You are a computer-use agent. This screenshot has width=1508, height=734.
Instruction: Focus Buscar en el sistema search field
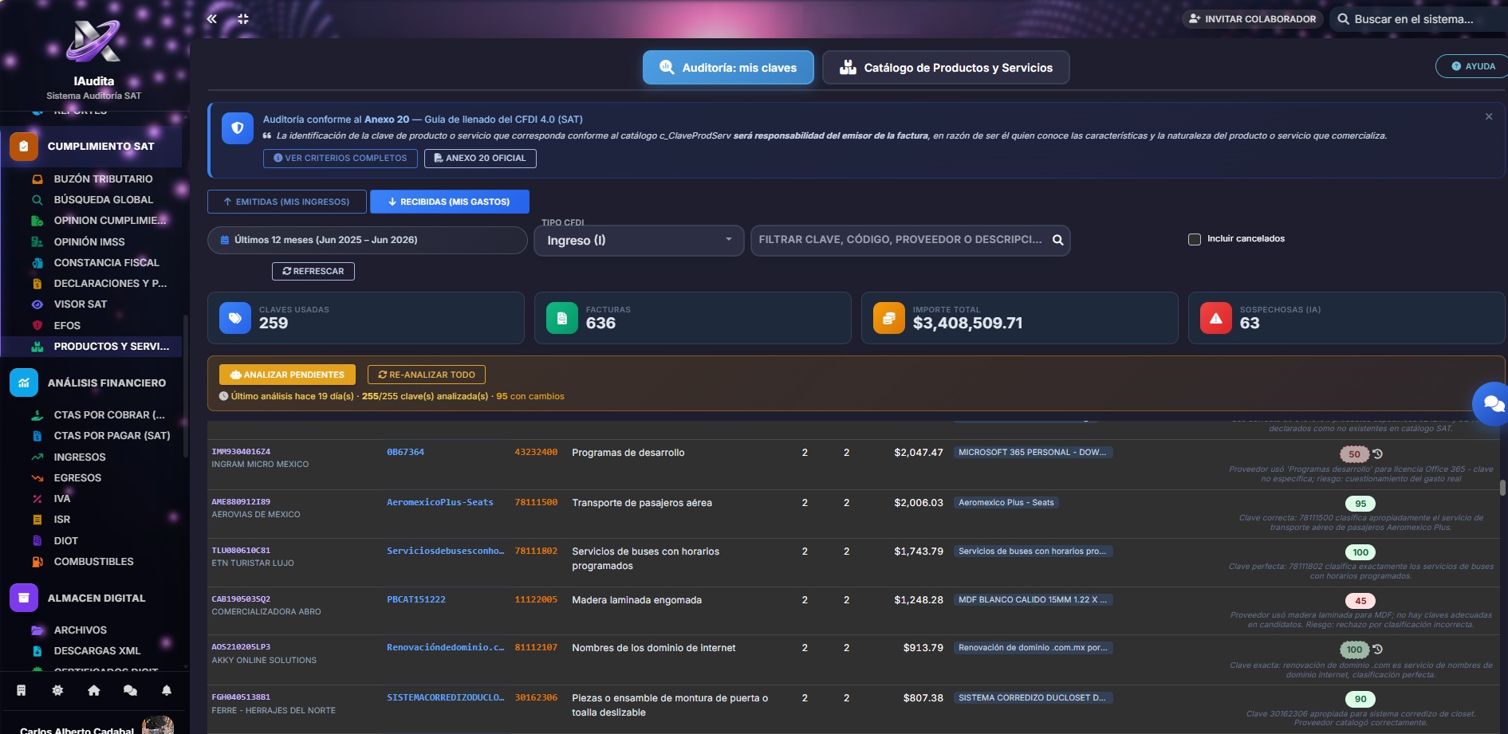(1419, 19)
